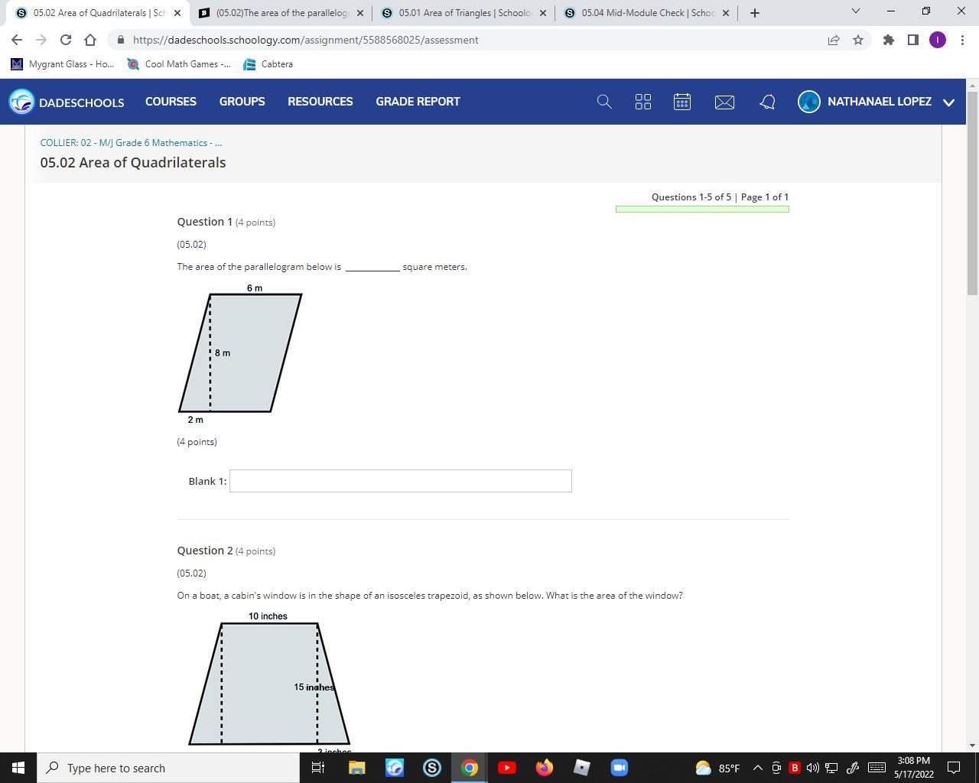Switch to the 05.04 Mid-Module Check tab
This screenshot has height=783, width=979.
click(646, 13)
